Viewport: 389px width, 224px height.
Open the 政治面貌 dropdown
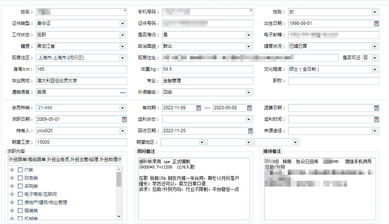click(x=248, y=46)
